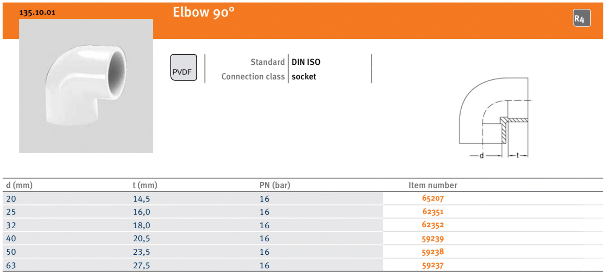
Task: Open item number 59238
Action: [x=433, y=252]
